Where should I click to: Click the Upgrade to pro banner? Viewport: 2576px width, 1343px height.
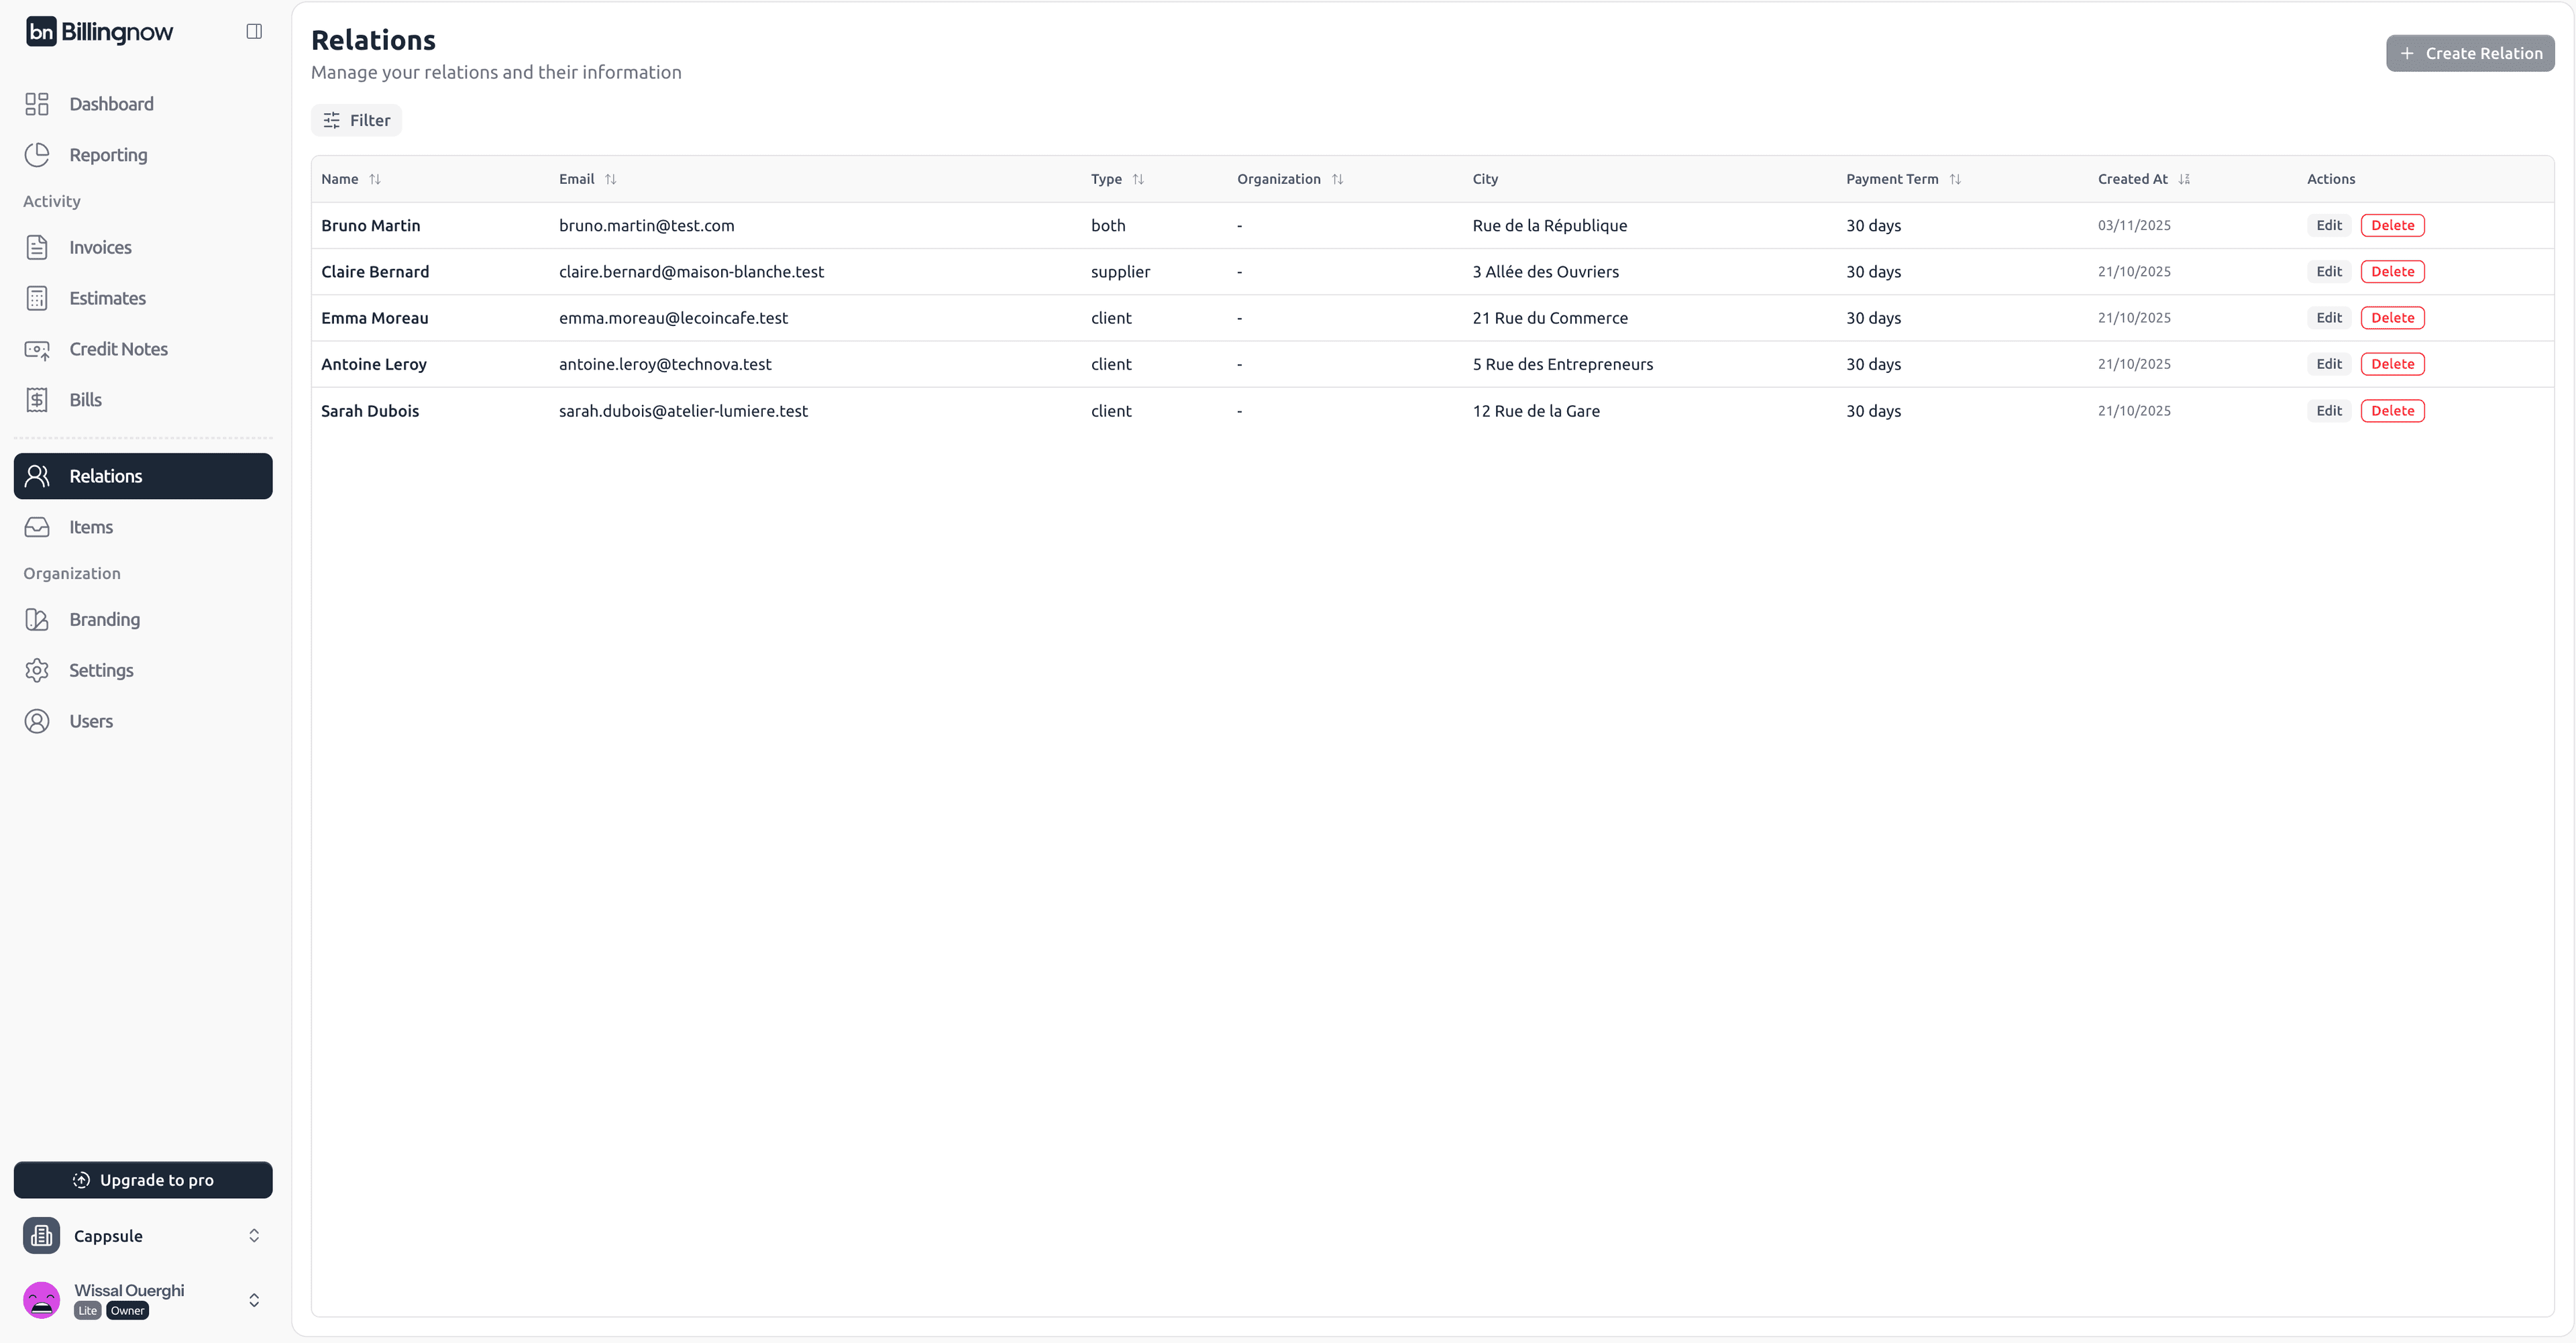coord(143,1180)
